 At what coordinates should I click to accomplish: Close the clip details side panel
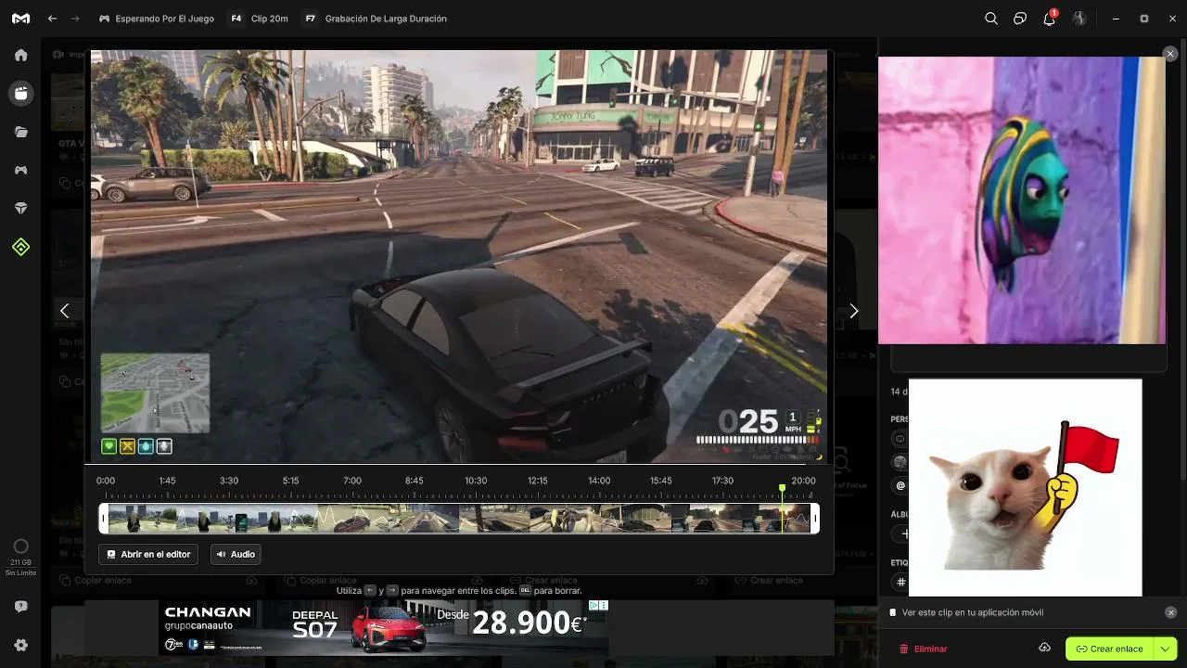pos(1170,54)
